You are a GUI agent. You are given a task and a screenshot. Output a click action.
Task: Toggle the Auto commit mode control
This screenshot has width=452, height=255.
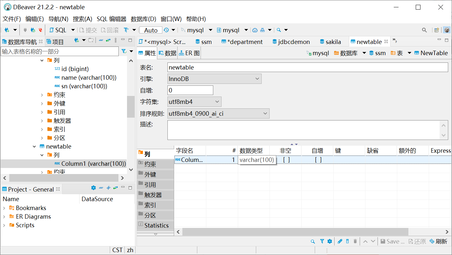(x=150, y=30)
